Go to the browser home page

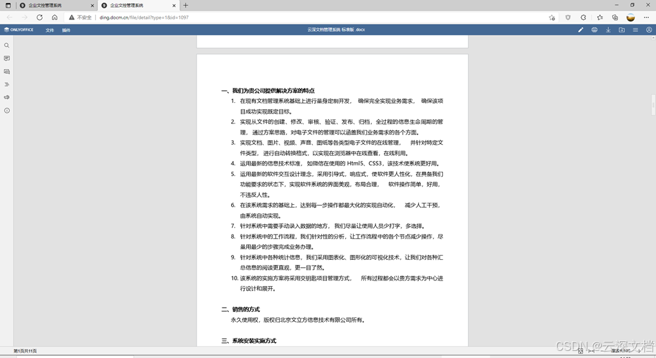(54, 17)
